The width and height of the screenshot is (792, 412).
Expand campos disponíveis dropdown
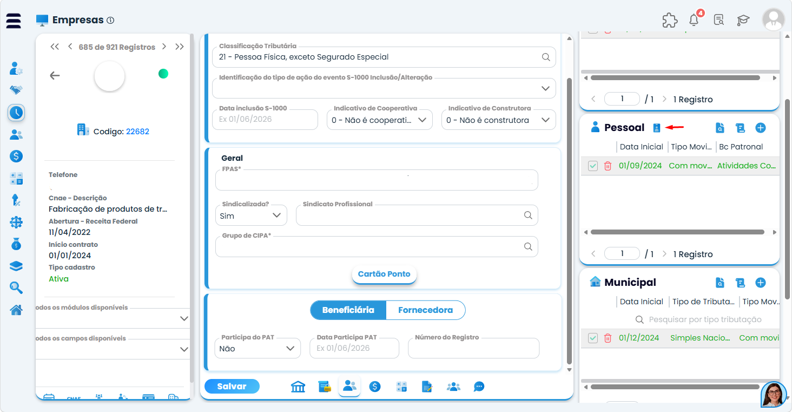tap(184, 350)
